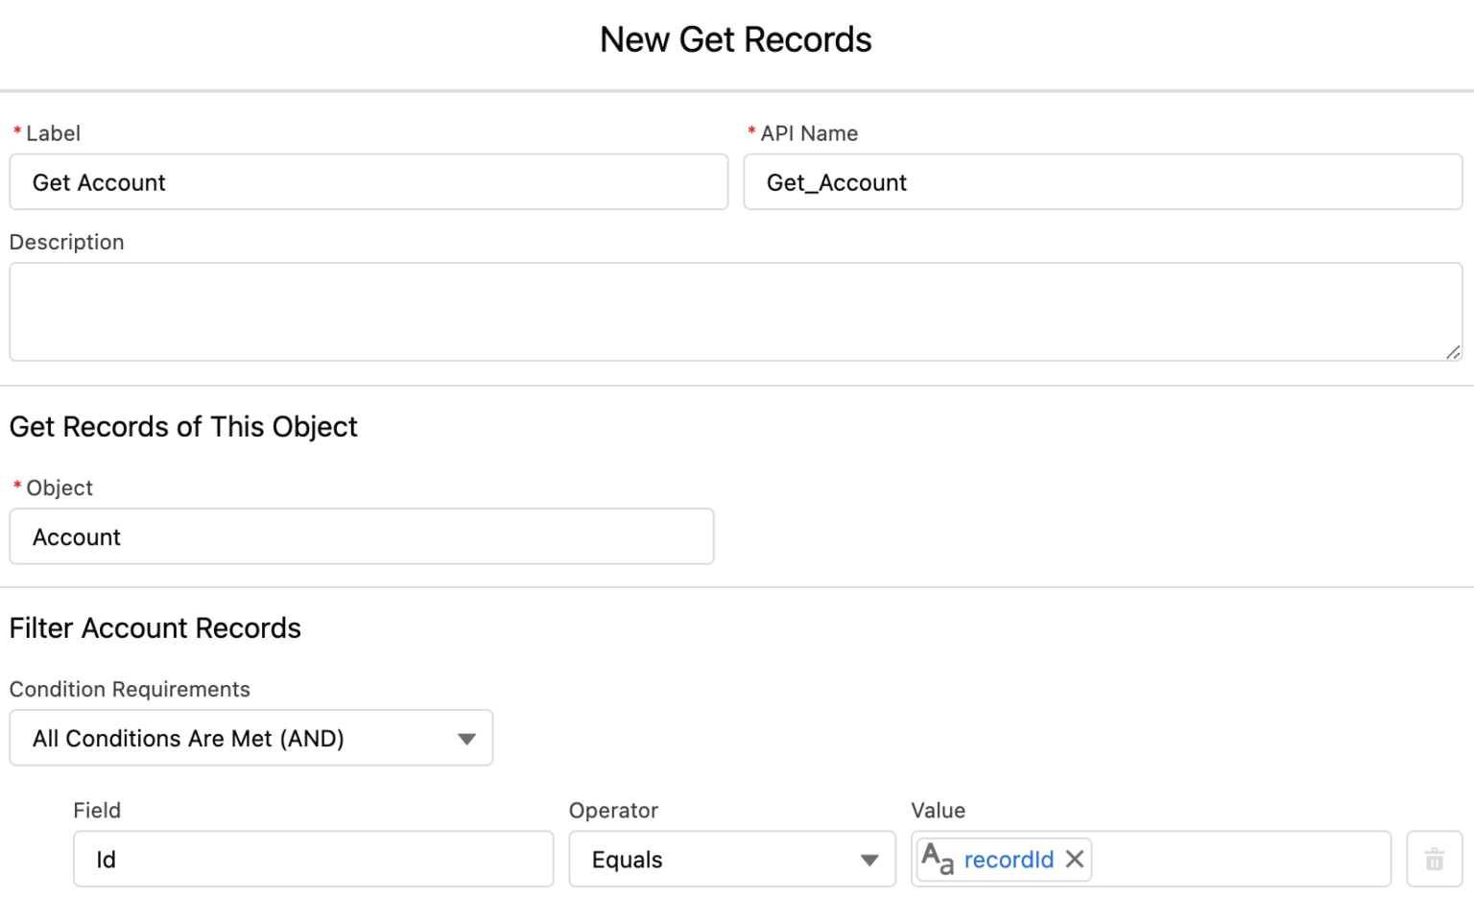Click inside the empty Description box
This screenshot has width=1474, height=898.
[x=735, y=311]
